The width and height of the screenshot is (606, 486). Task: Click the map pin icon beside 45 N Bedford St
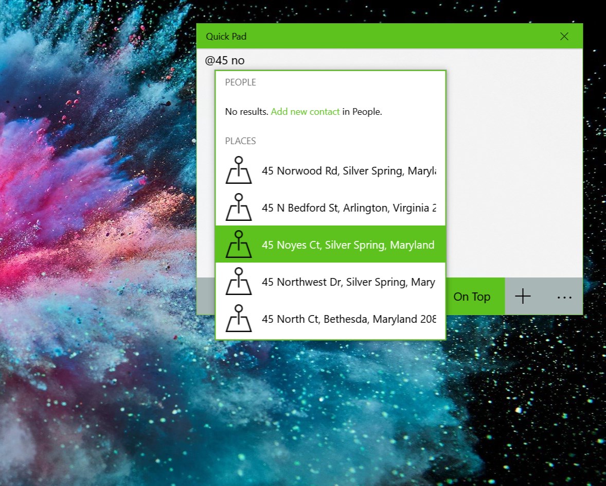239,207
